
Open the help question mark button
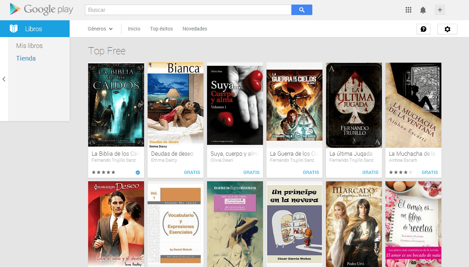(424, 29)
